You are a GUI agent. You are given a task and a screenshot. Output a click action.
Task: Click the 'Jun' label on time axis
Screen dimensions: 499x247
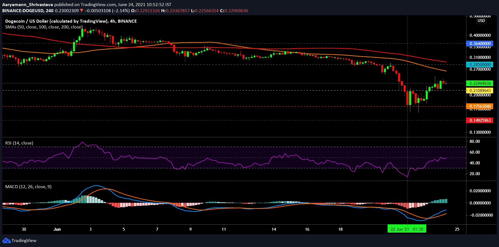click(57, 229)
